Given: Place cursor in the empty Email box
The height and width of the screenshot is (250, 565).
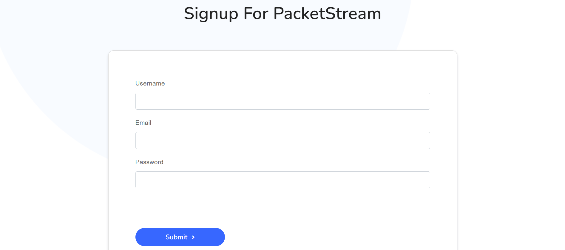Looking at the screenshot, I should tap(282, 140).
